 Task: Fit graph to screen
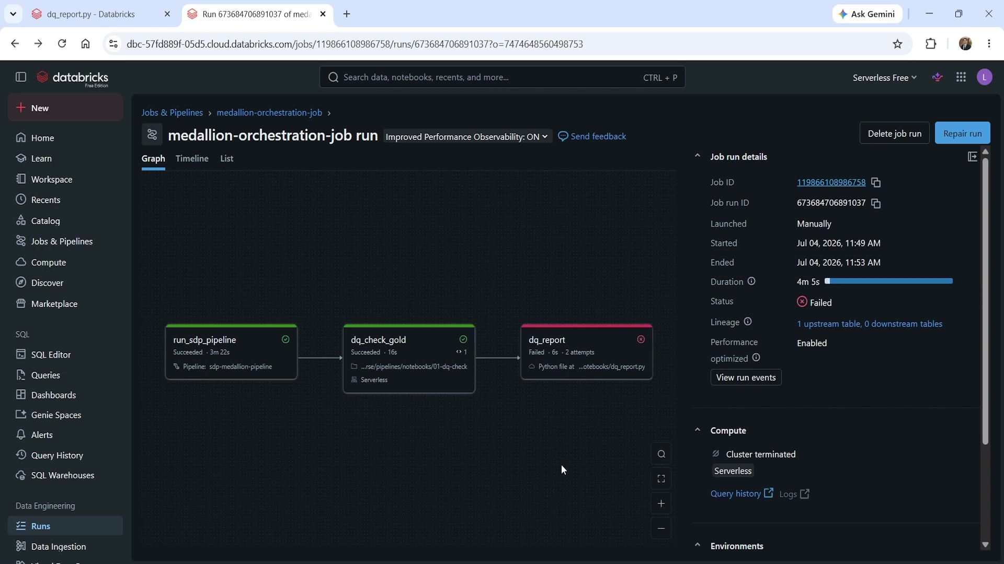tap(661, 479)
